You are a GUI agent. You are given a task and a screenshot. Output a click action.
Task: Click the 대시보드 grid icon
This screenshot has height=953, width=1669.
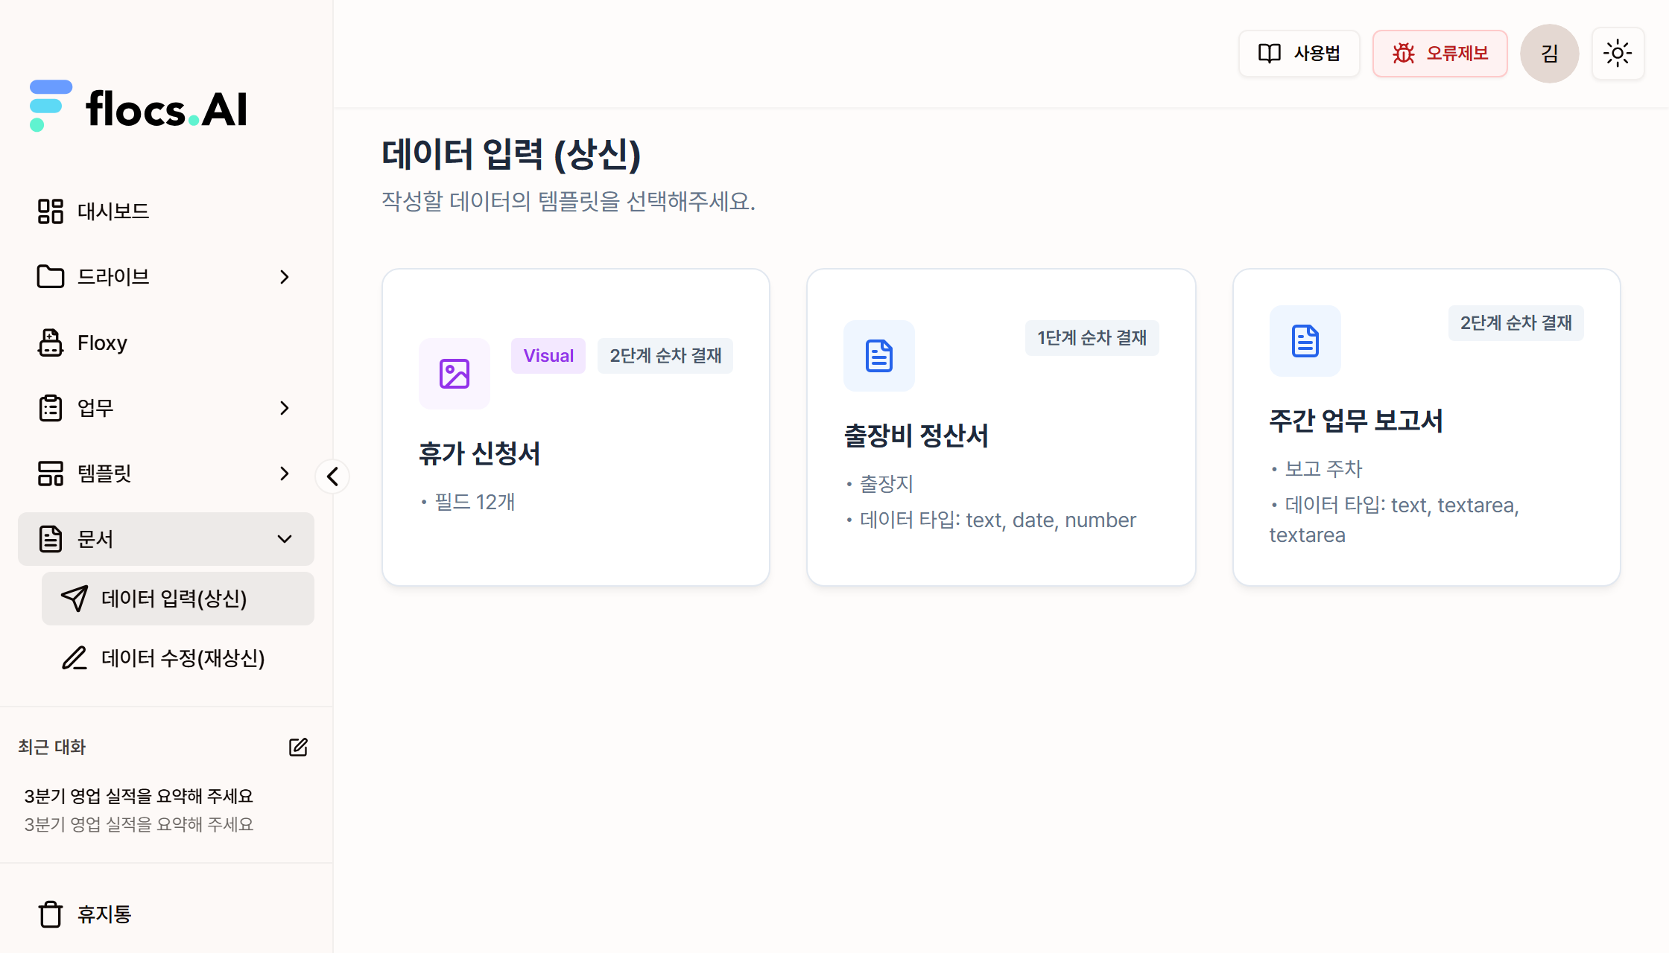[51, 211]
